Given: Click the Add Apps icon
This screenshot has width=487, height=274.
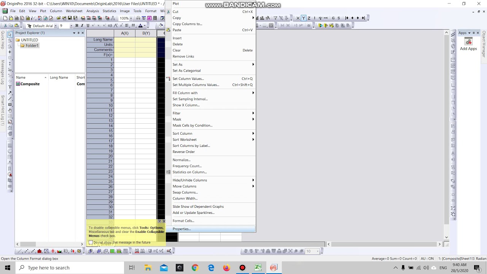Looking at the screenshot, I should click(x=468, y=42).
